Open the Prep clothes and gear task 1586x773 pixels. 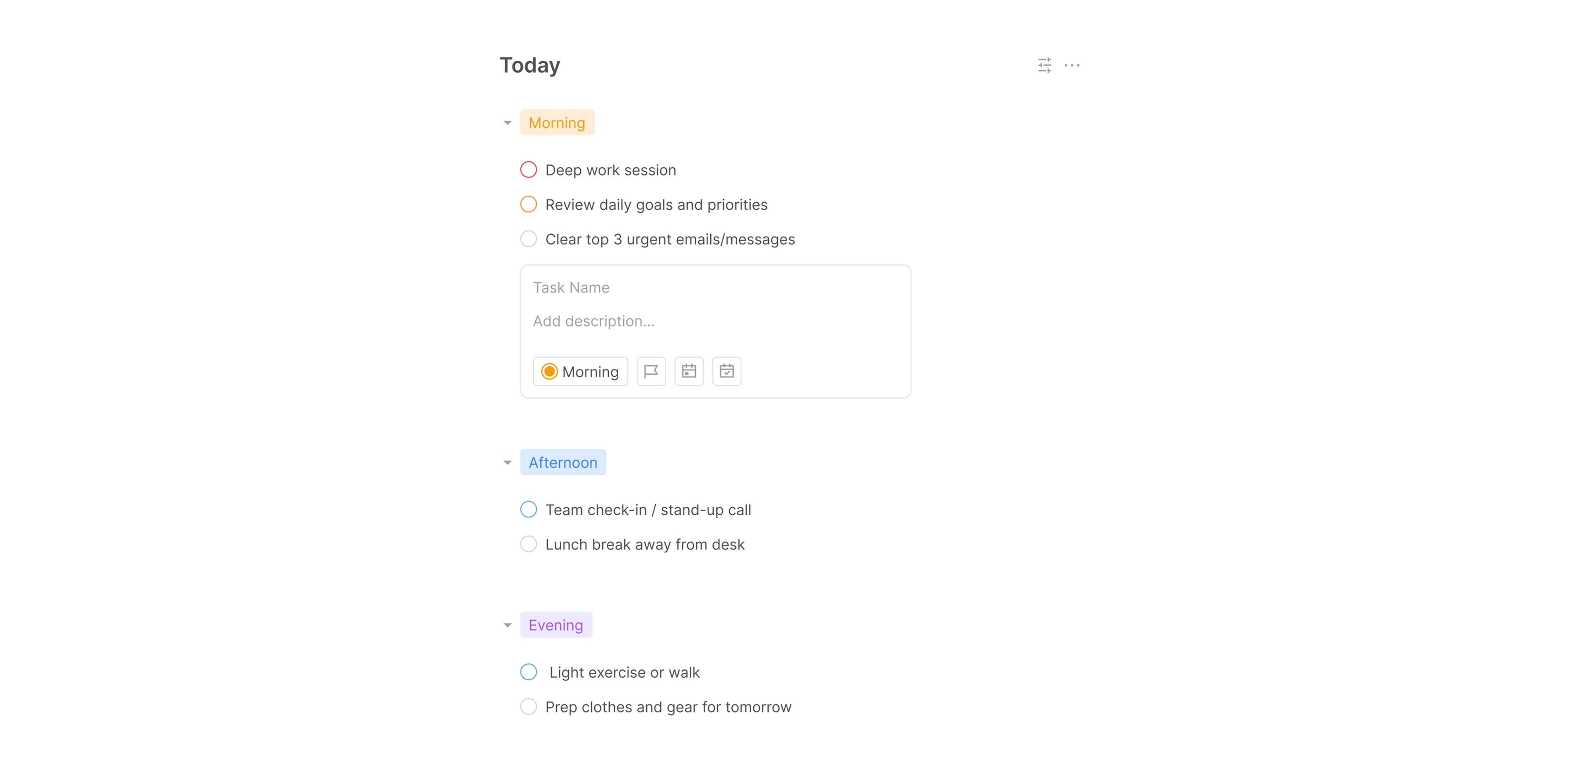click(668, 707)
